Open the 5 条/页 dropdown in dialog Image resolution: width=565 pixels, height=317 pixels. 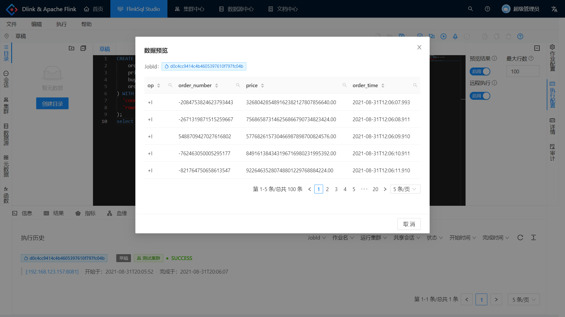pyautogui.click(x=405, y=189)
